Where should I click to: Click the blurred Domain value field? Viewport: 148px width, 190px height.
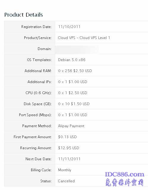click(x=77, y=49)
